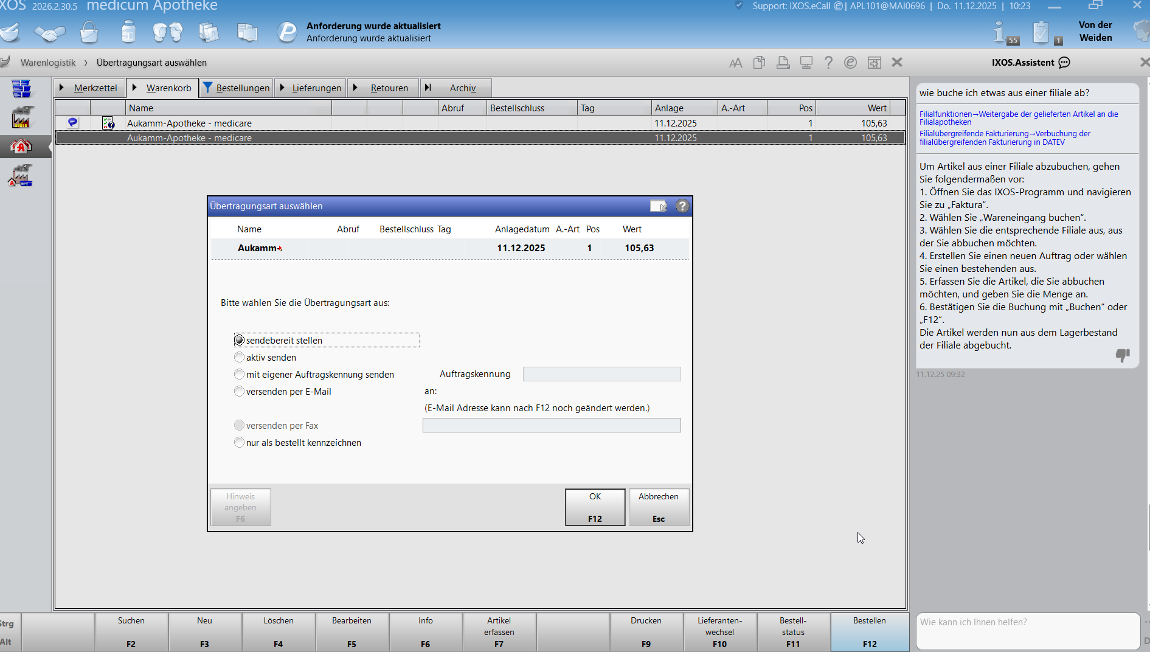The width and height of the screenshot is (1150, 652).
Task: Click the handshake icon in the top toolbar
Action: tap(49, 32)
